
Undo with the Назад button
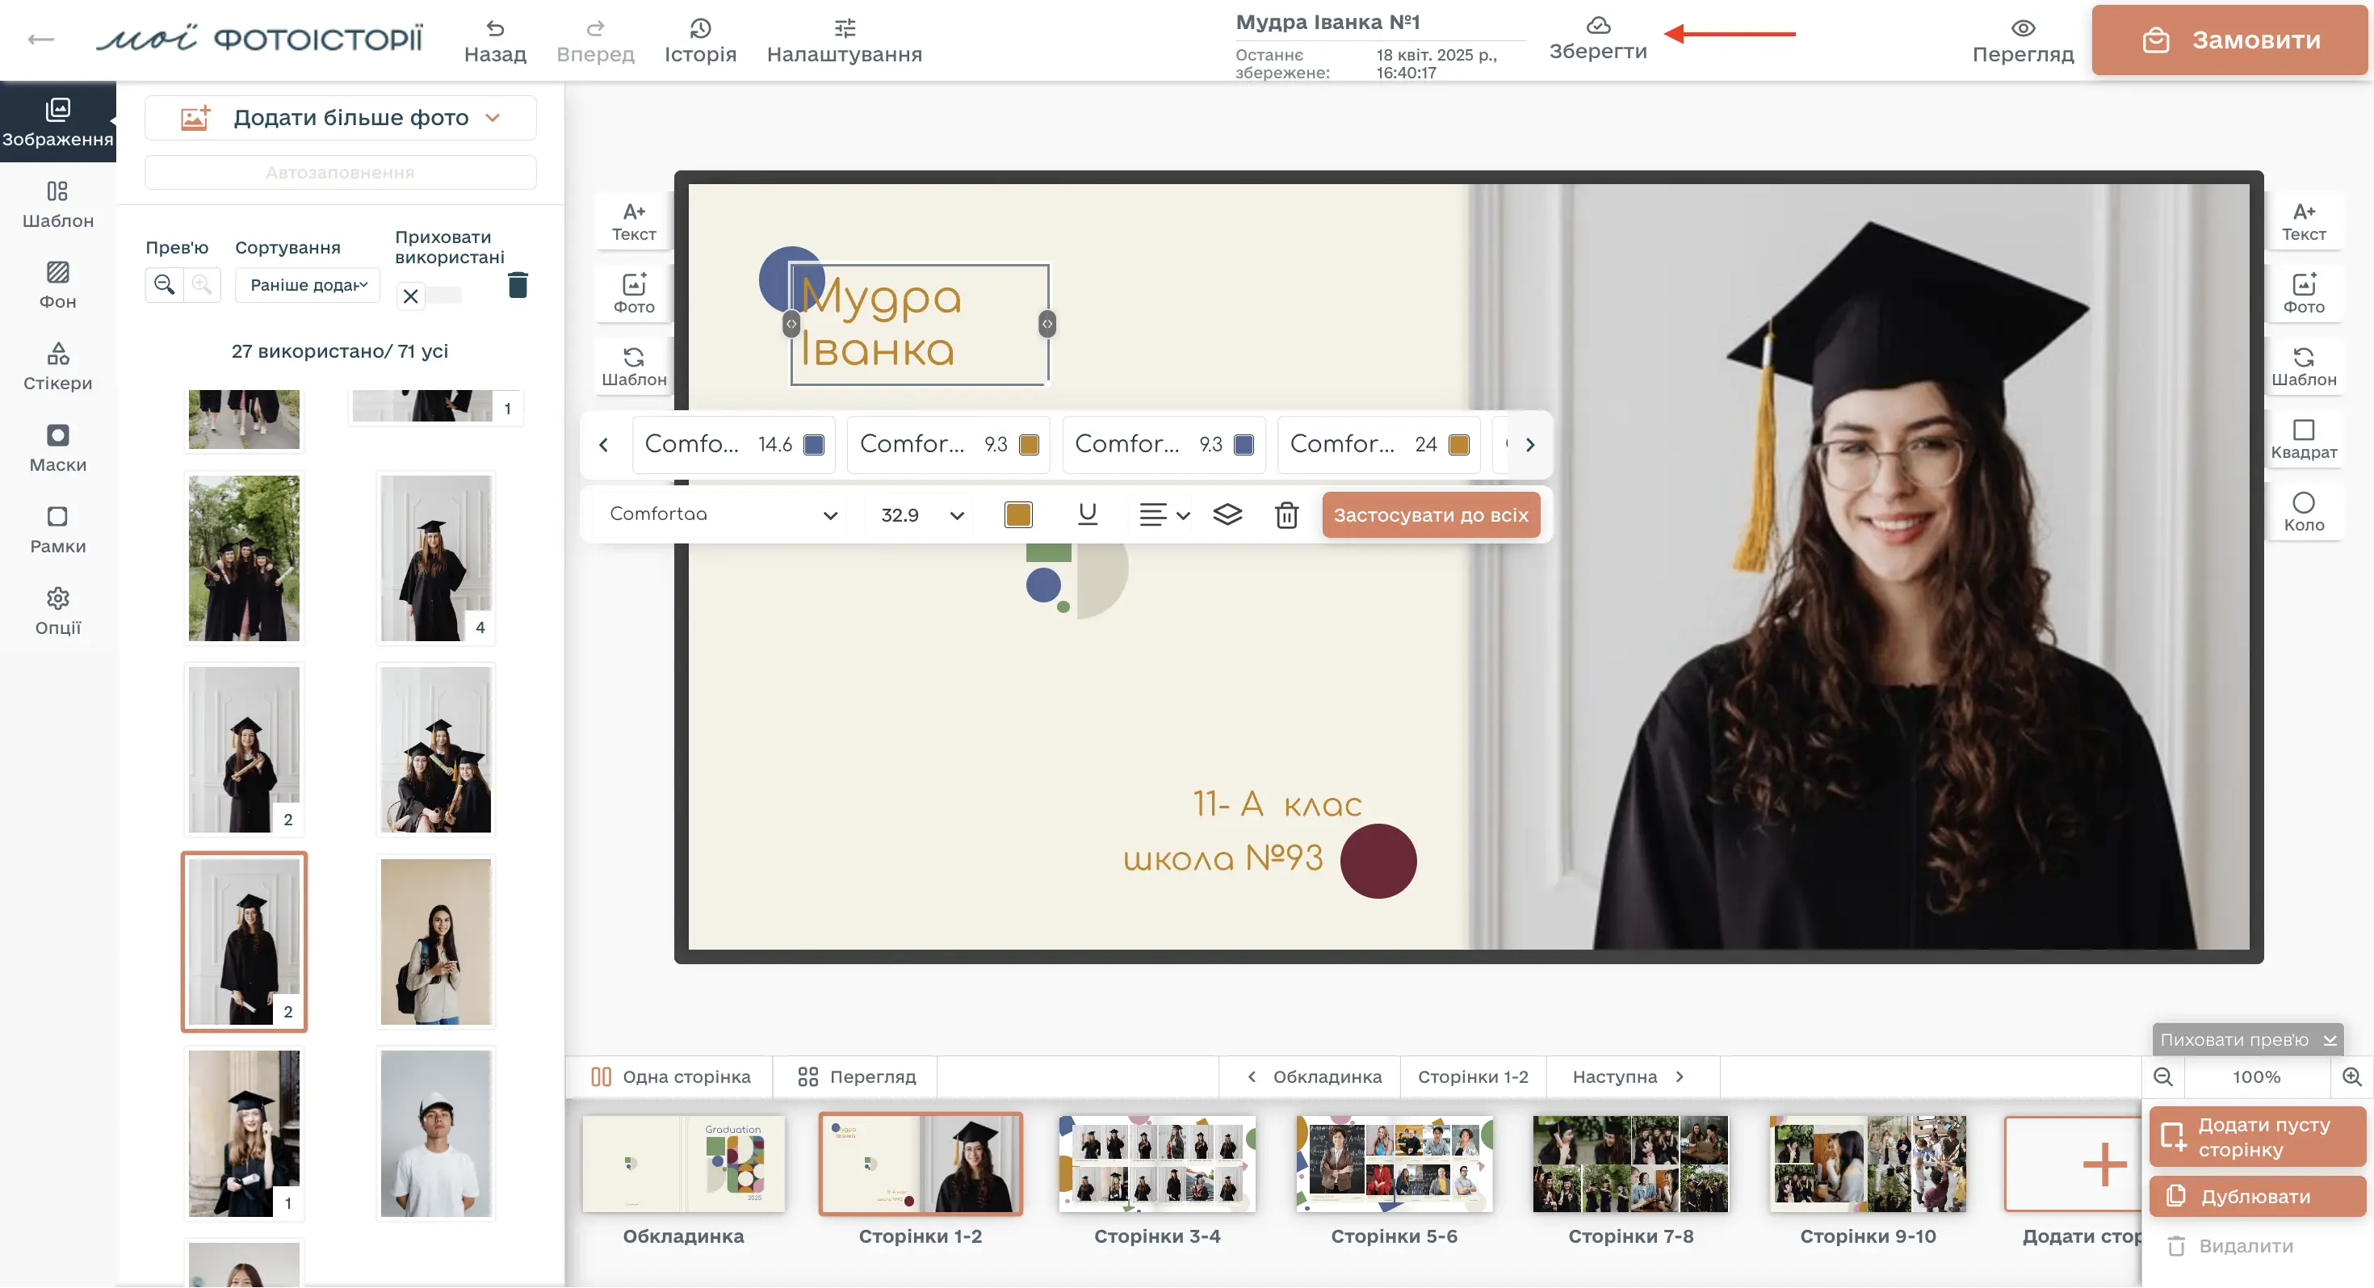495,40
